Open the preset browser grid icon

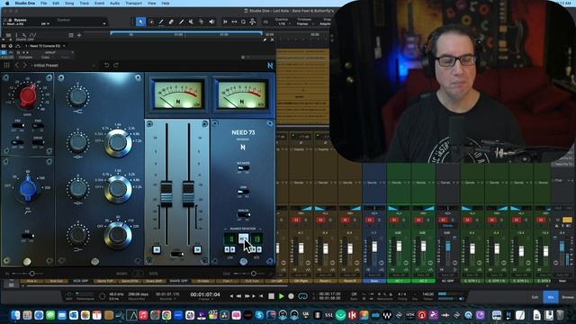point(6,65)
